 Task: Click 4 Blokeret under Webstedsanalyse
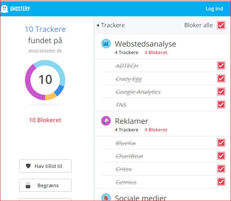click(x=156, y=53)
